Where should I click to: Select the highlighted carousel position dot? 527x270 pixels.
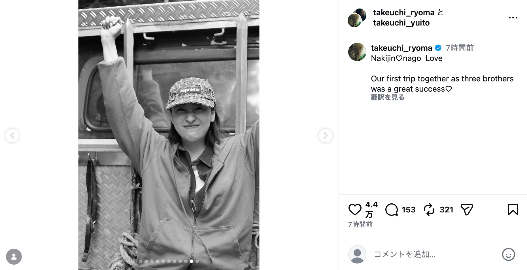192,261
